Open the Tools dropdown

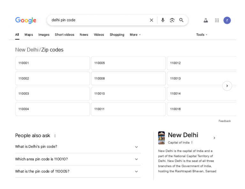click(x=202, y=35)
